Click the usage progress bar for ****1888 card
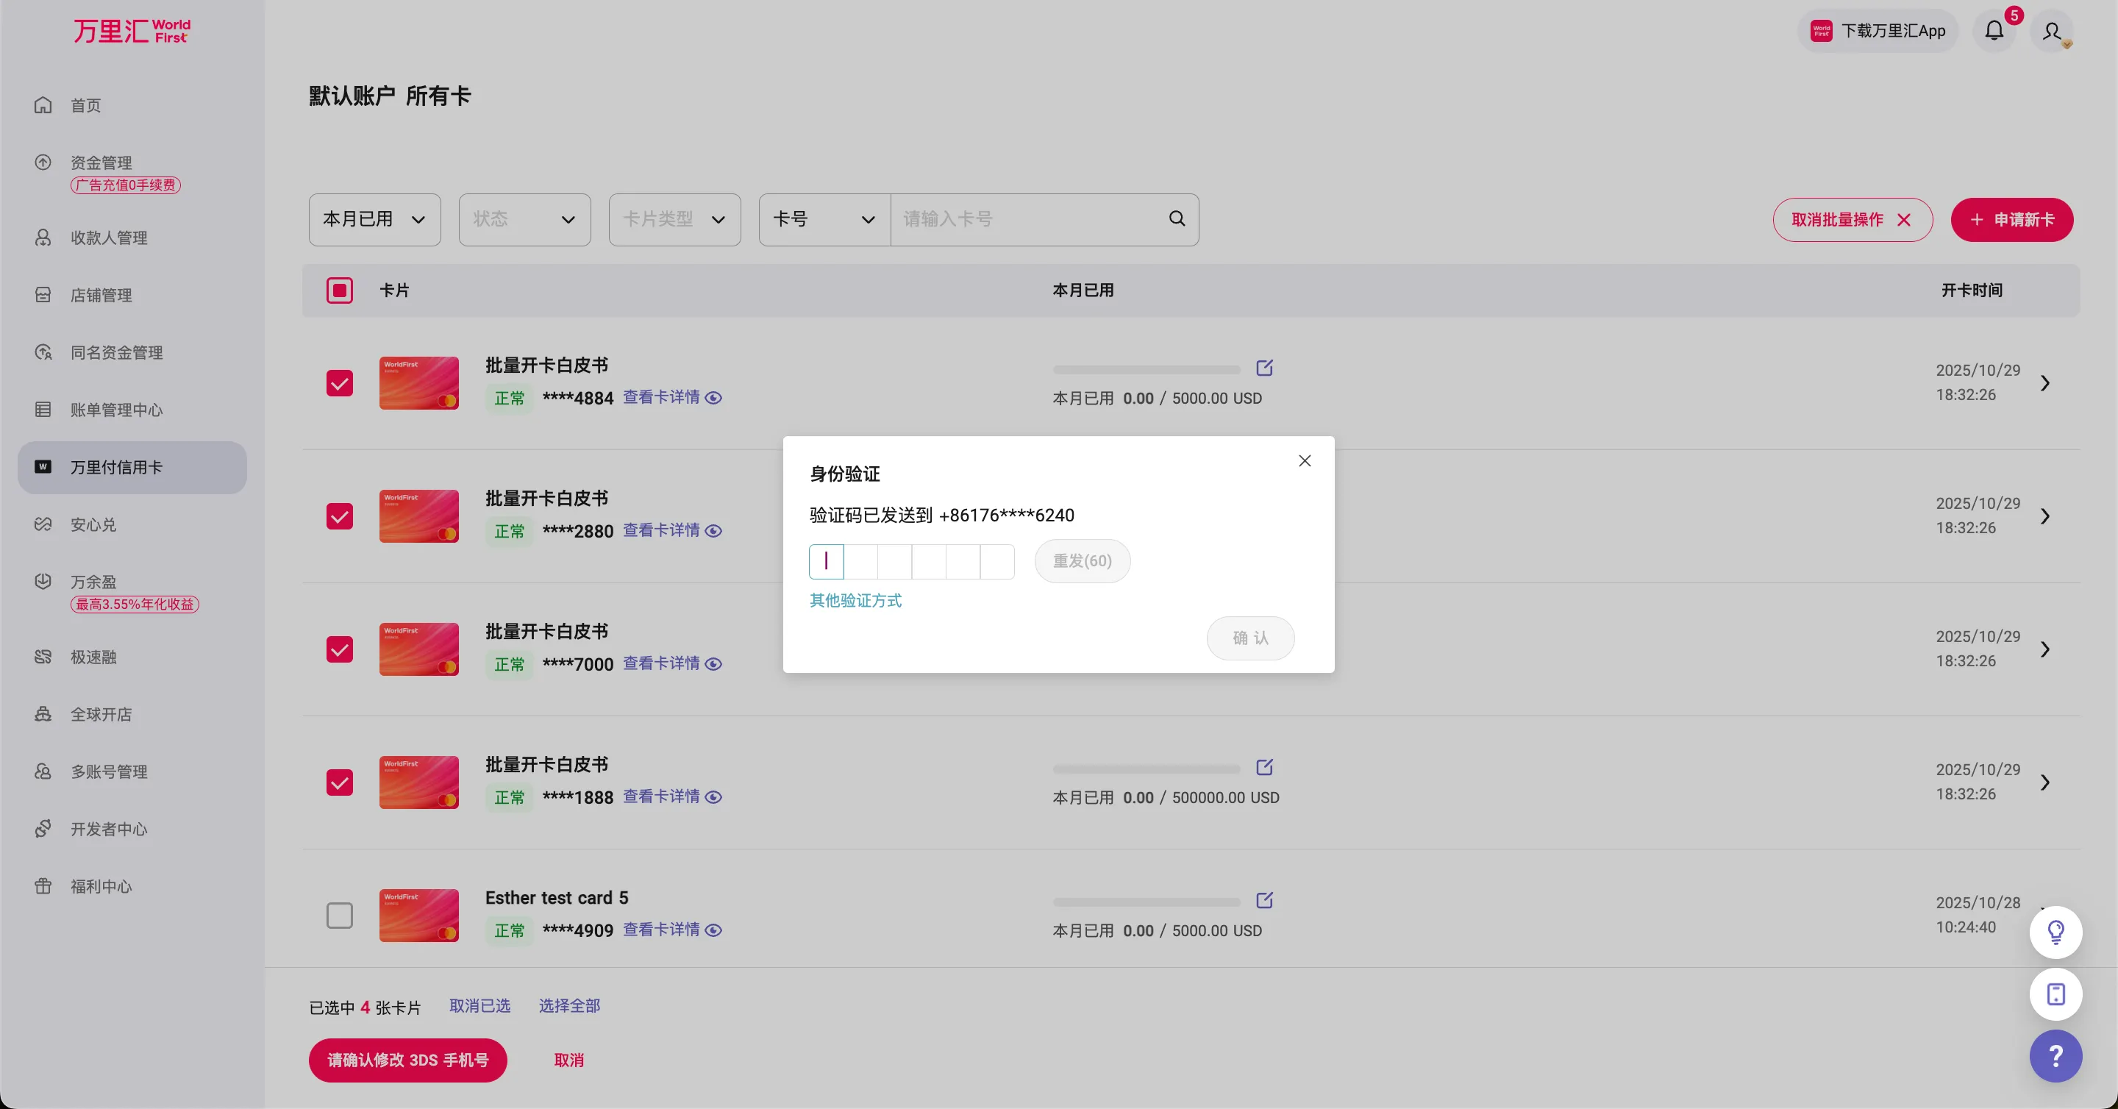Image resolution: width=2118 pixels, height=1109 pixels. point(1145,769)
